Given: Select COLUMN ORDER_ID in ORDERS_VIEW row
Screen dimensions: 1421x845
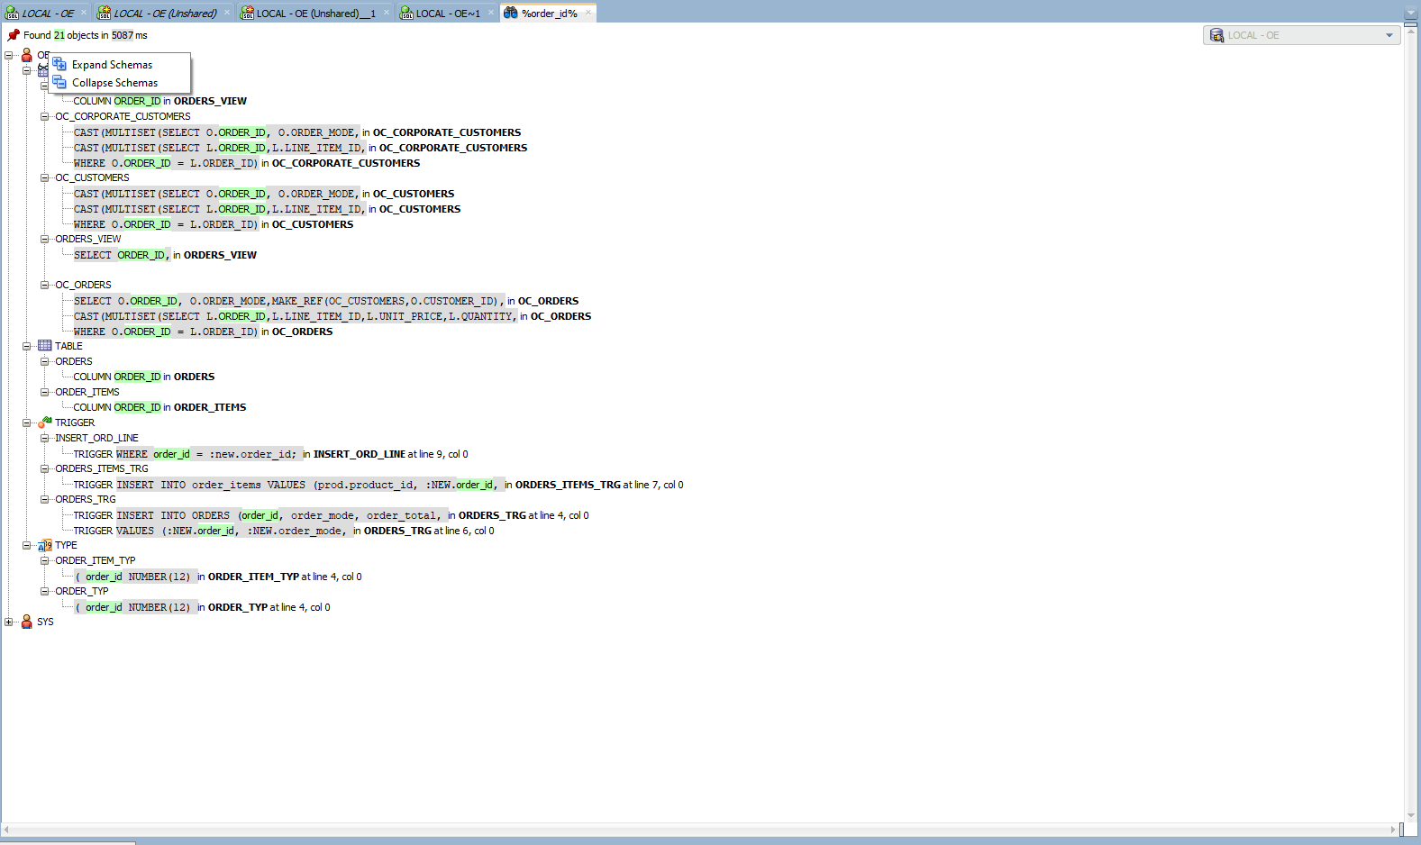Looking at the screenshot, I should pyautogui.click(x=159, y=101).
